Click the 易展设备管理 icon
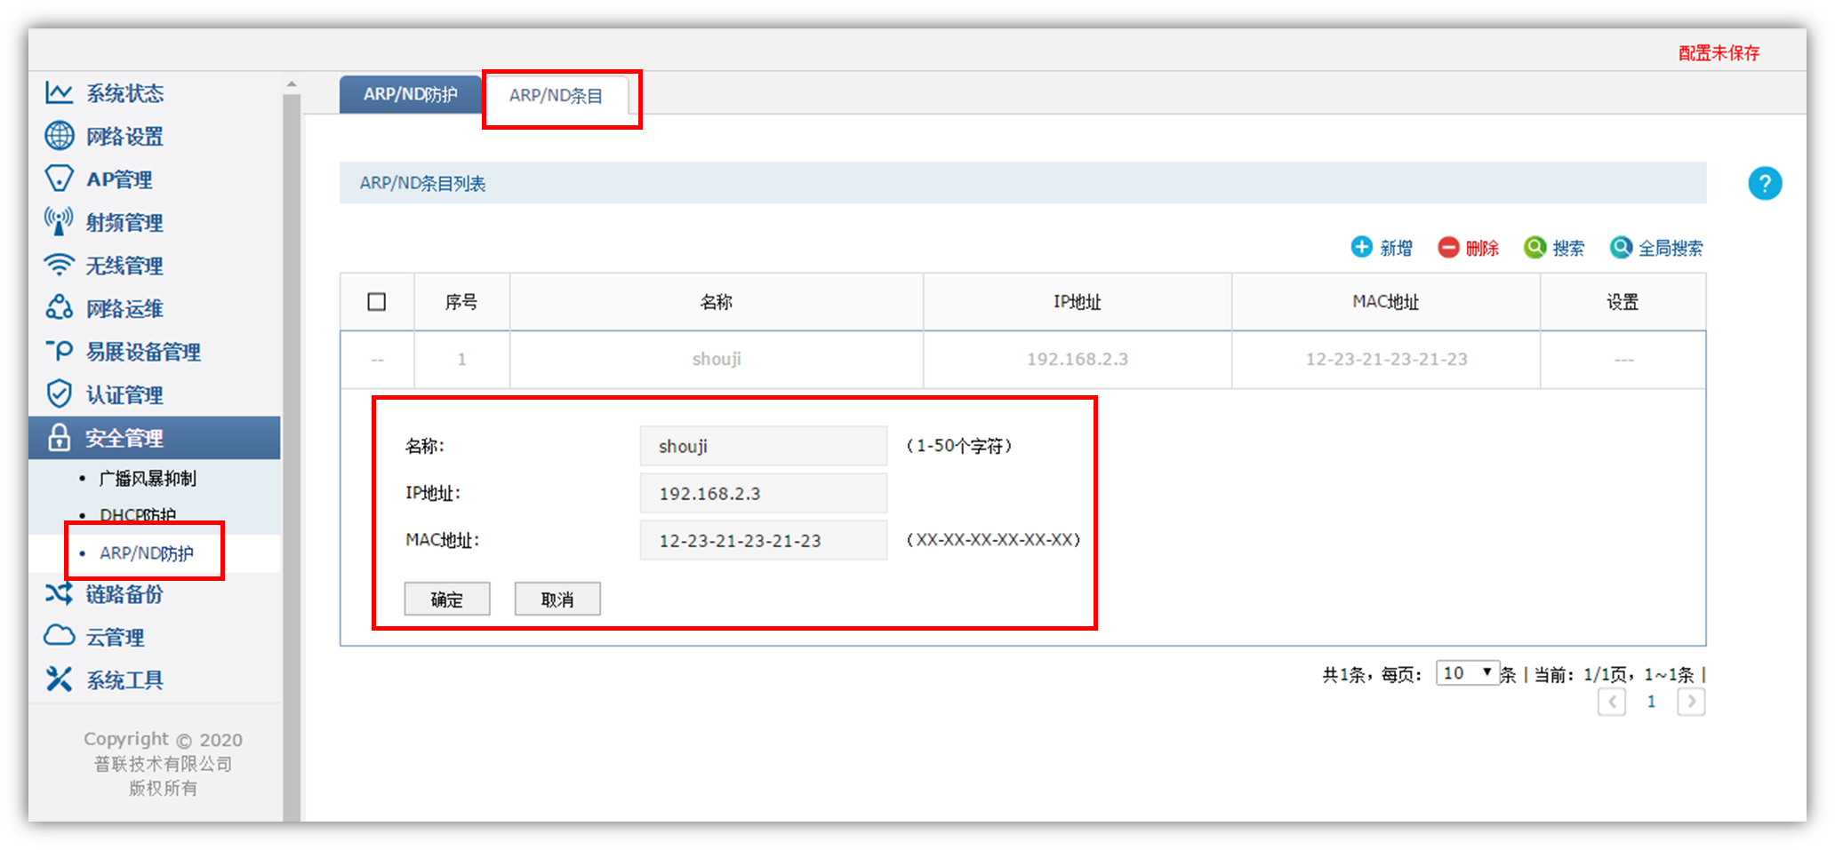The width and height of the screenshot is (1835, 850). coord(59,351)
